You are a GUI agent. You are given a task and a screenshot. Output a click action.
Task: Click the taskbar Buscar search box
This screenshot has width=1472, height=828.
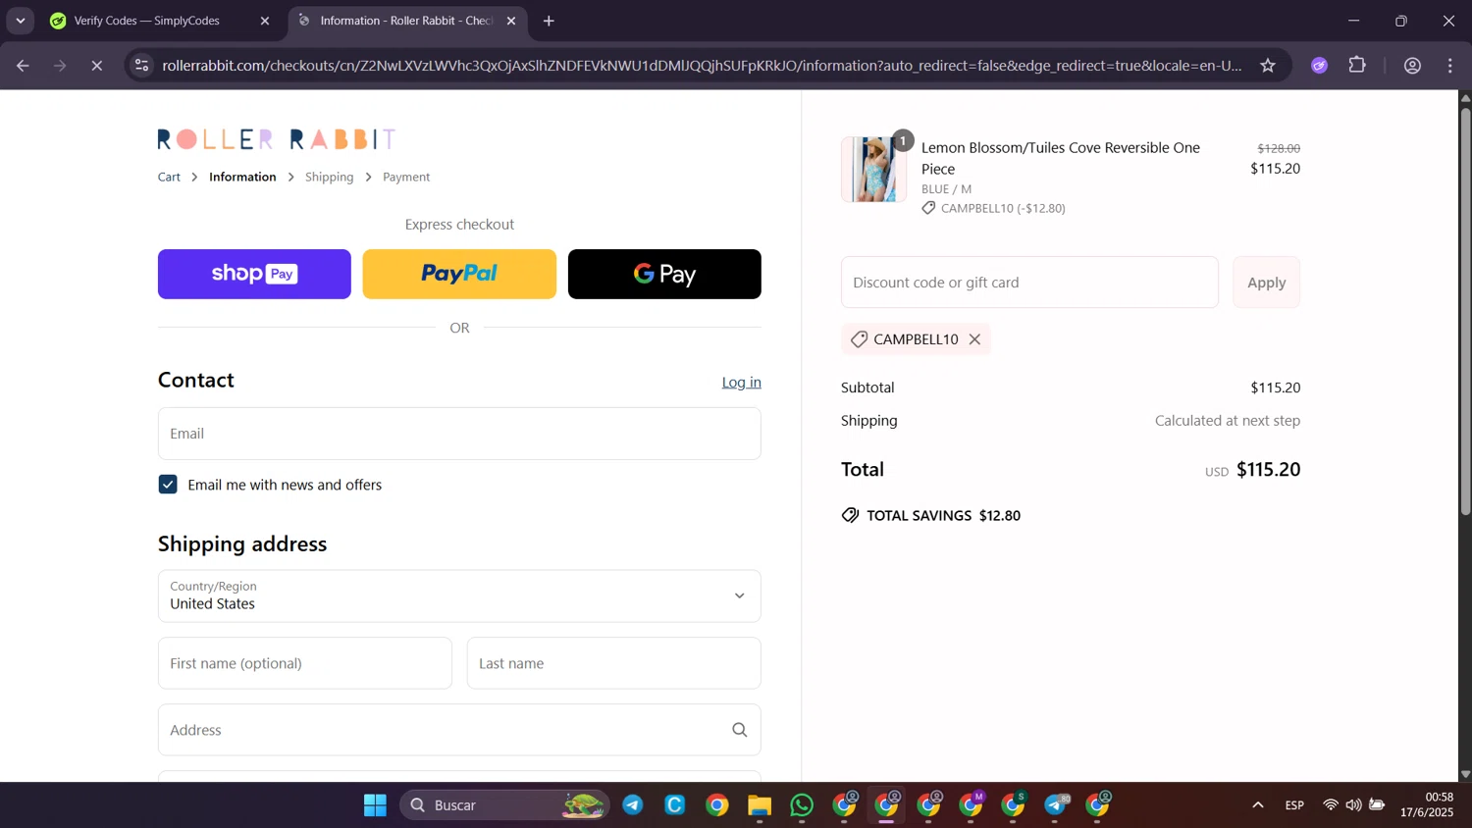504,805
